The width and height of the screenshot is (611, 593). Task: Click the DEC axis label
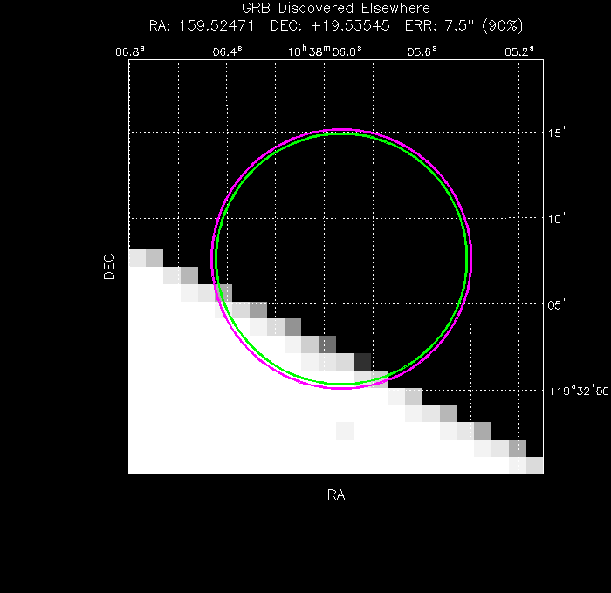109,266
